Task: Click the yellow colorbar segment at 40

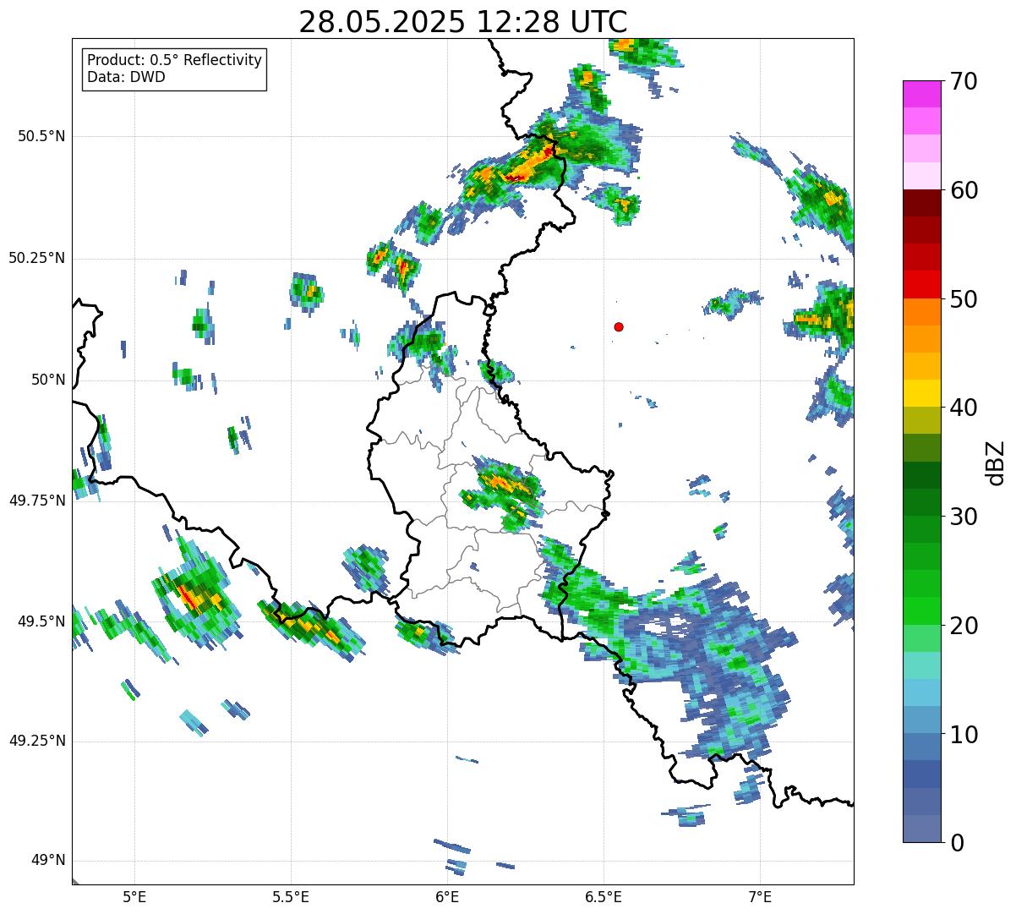Action: tap(922, 393)
